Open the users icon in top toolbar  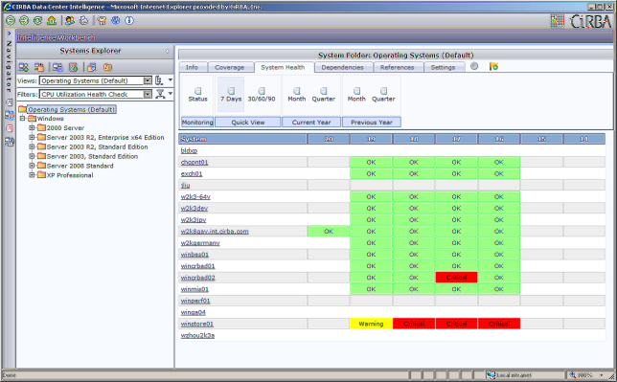pos(70,20)
